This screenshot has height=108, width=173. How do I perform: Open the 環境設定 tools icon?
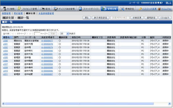122,9
